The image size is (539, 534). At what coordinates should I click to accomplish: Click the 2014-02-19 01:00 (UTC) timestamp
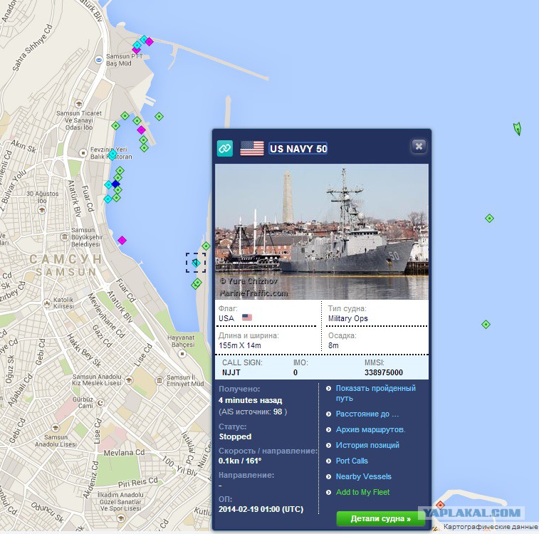261,509
